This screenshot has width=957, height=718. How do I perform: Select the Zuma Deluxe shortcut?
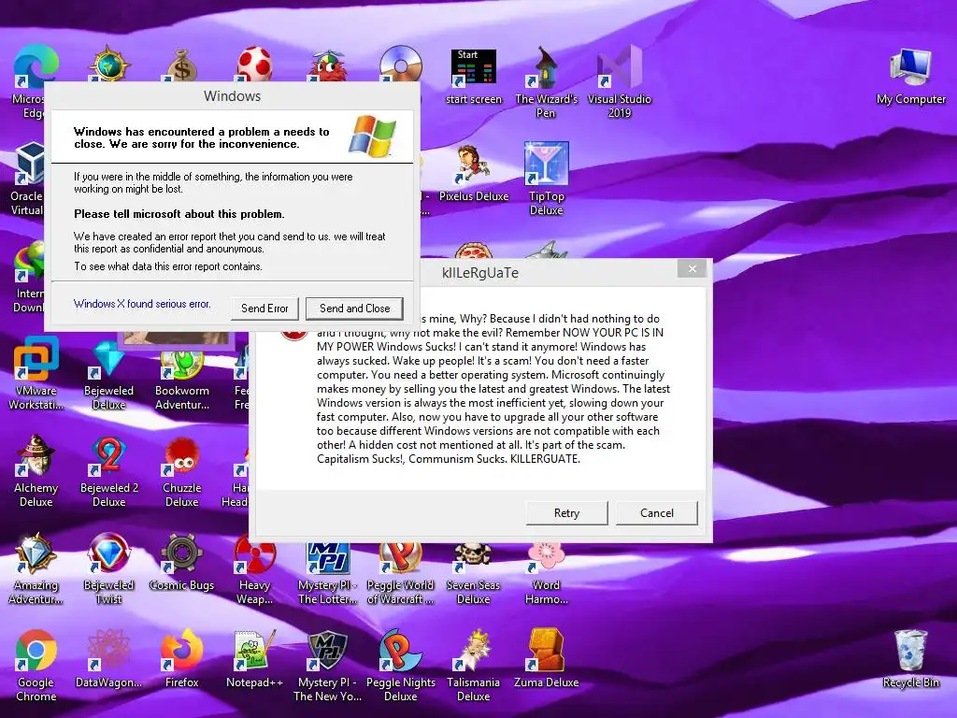(546, 659)
